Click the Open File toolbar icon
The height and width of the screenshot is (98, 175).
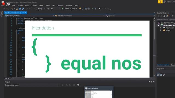pyautogui.click(x=17, y=8)
